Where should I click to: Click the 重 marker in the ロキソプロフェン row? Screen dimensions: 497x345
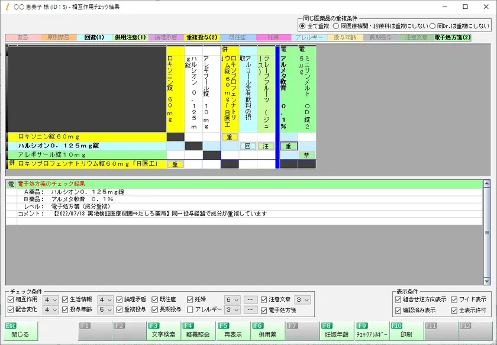click(x=175, y=165)
